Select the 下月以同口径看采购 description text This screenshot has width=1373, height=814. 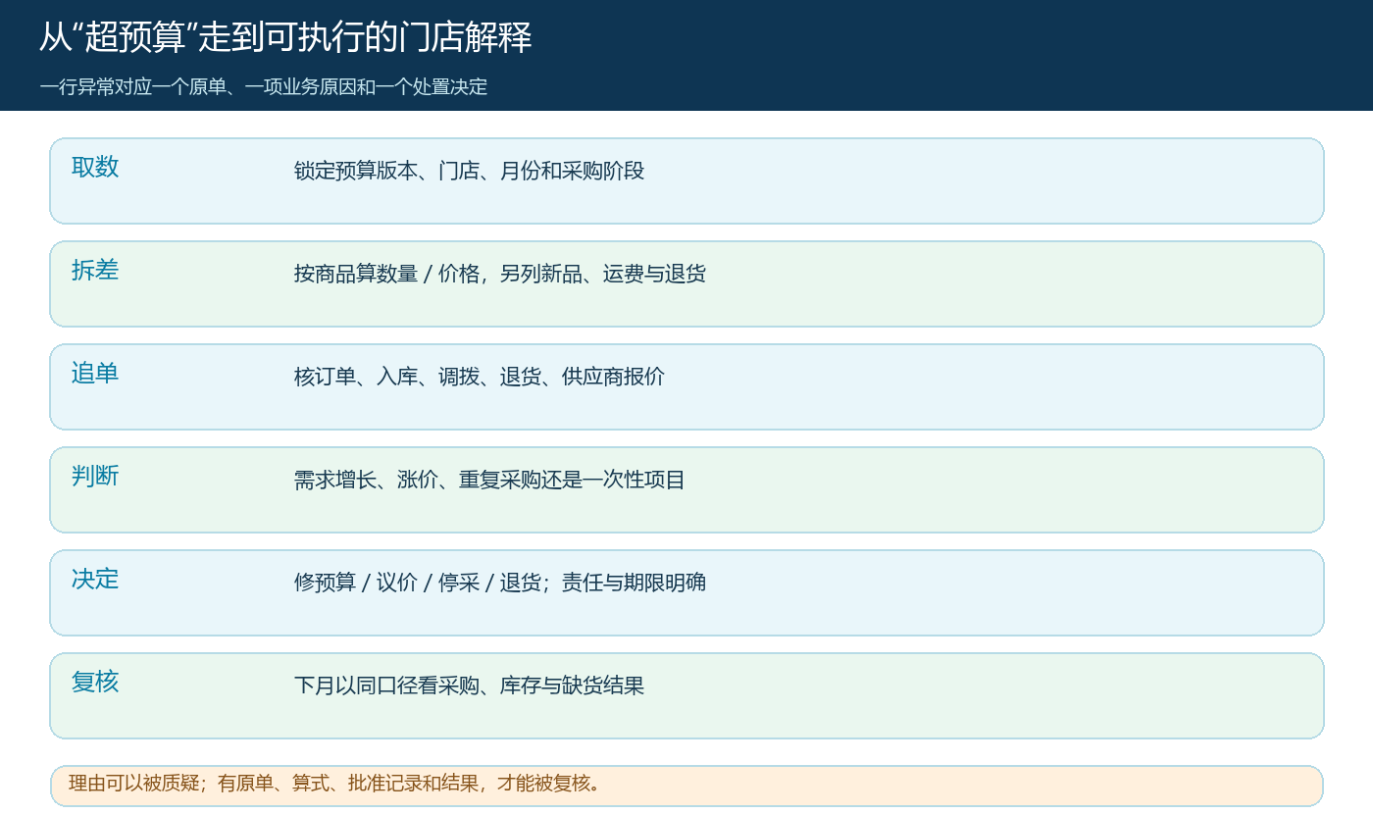(x=469, y=686)
